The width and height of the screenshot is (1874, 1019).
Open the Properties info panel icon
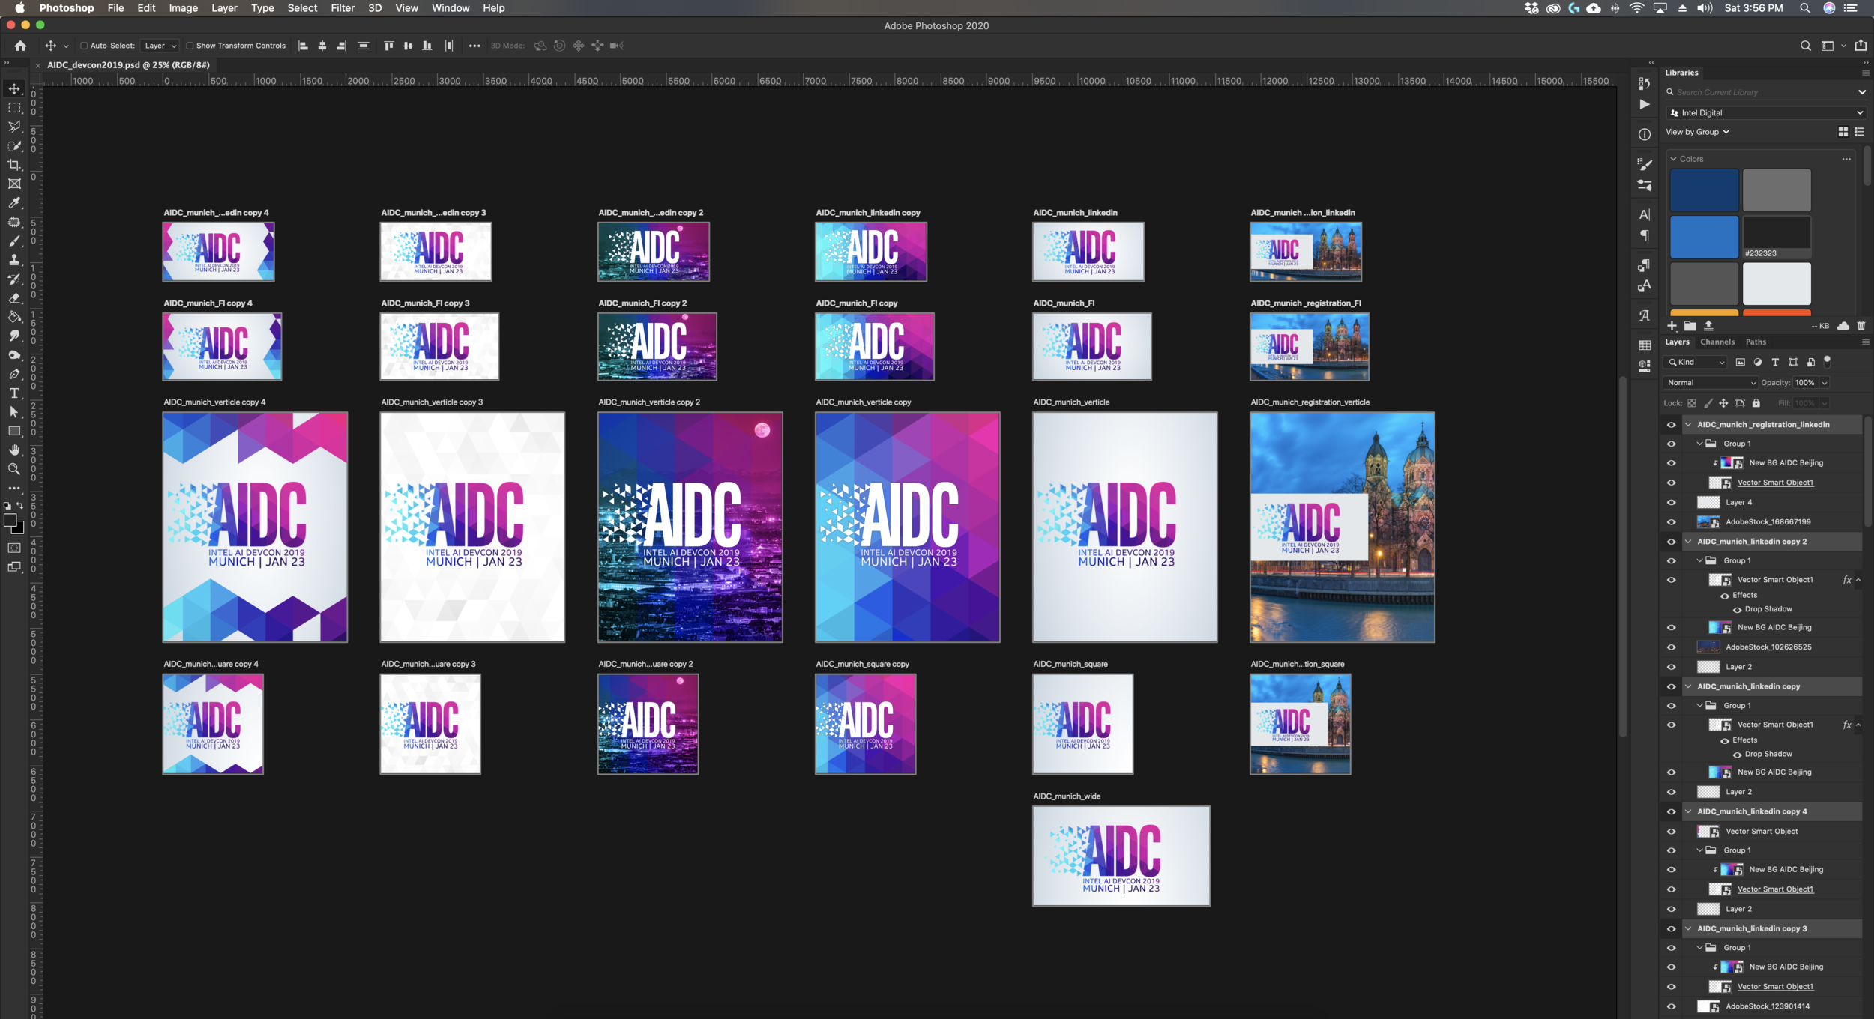point(1644,135)
